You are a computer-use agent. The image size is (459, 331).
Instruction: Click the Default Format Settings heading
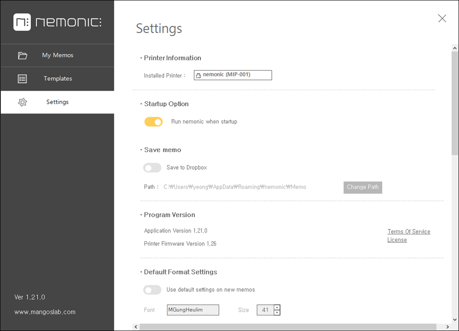[x=180, y=272]
